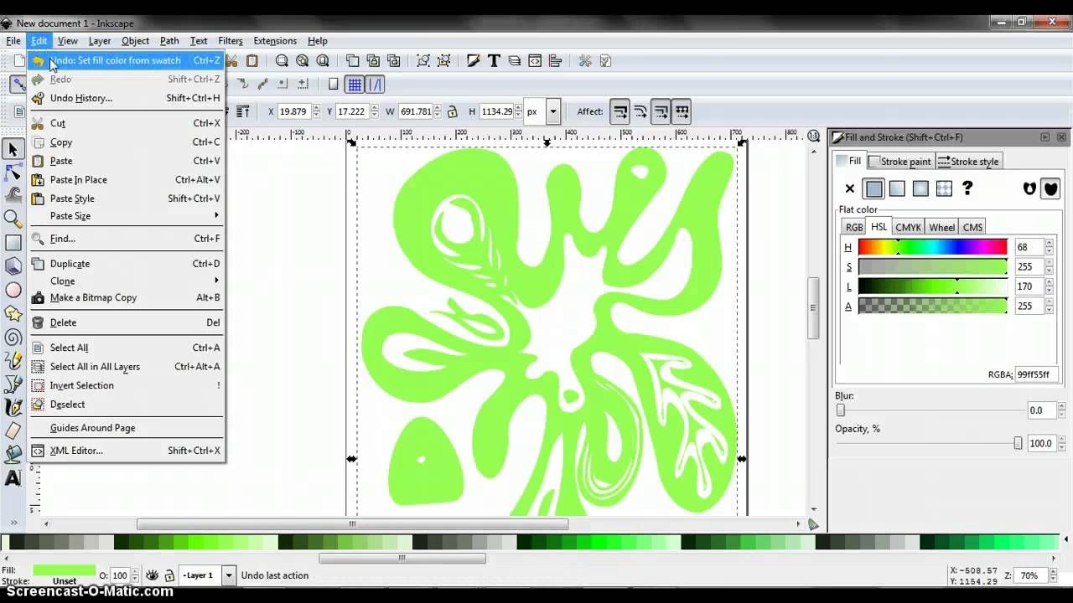
Task: Toggle the first 'Affect' scaling button
Action: click(x=619, y=111)
